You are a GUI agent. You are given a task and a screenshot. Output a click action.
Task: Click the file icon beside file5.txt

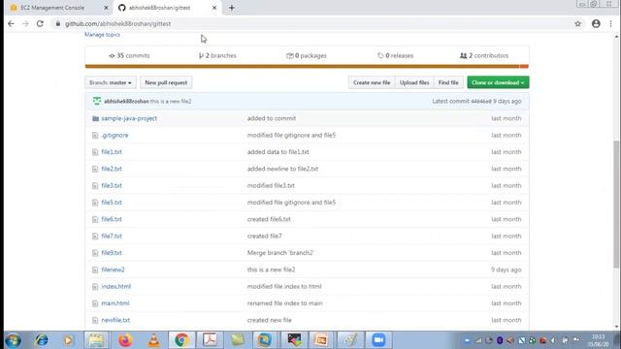point(95,203)
